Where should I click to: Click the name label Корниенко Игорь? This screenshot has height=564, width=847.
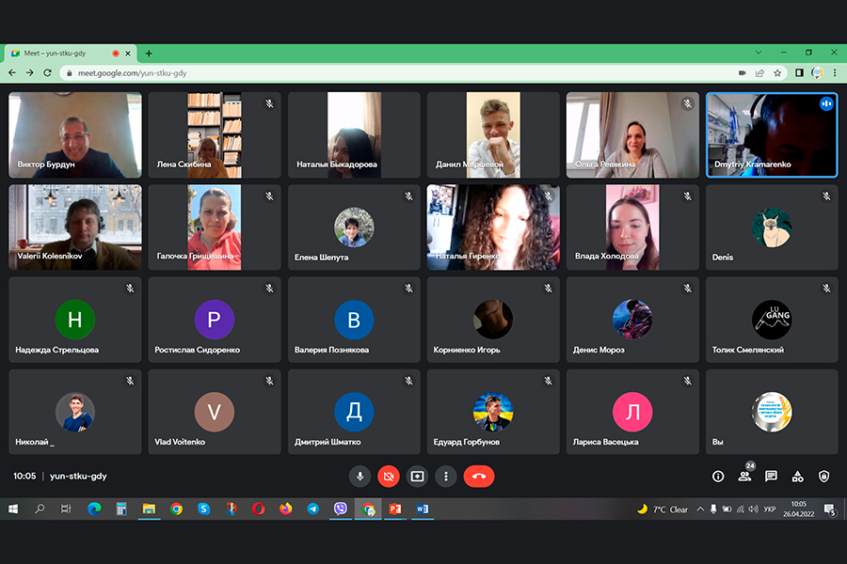[x=467, y=350]
